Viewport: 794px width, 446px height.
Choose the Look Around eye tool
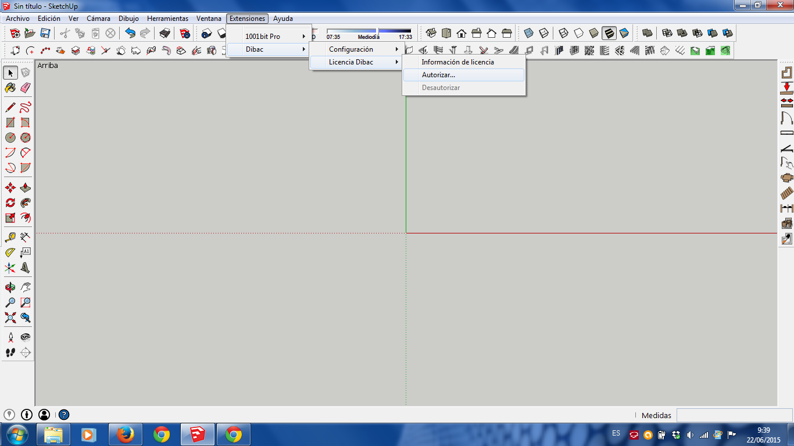tap(26, 337)
